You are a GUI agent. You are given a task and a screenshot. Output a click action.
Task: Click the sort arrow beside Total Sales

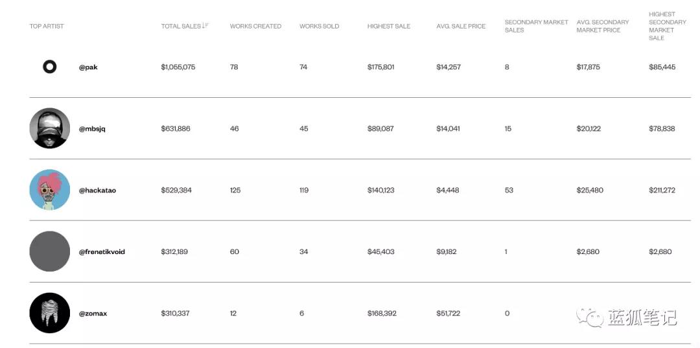(205, 26)
